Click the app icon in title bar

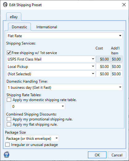point(5,5)
